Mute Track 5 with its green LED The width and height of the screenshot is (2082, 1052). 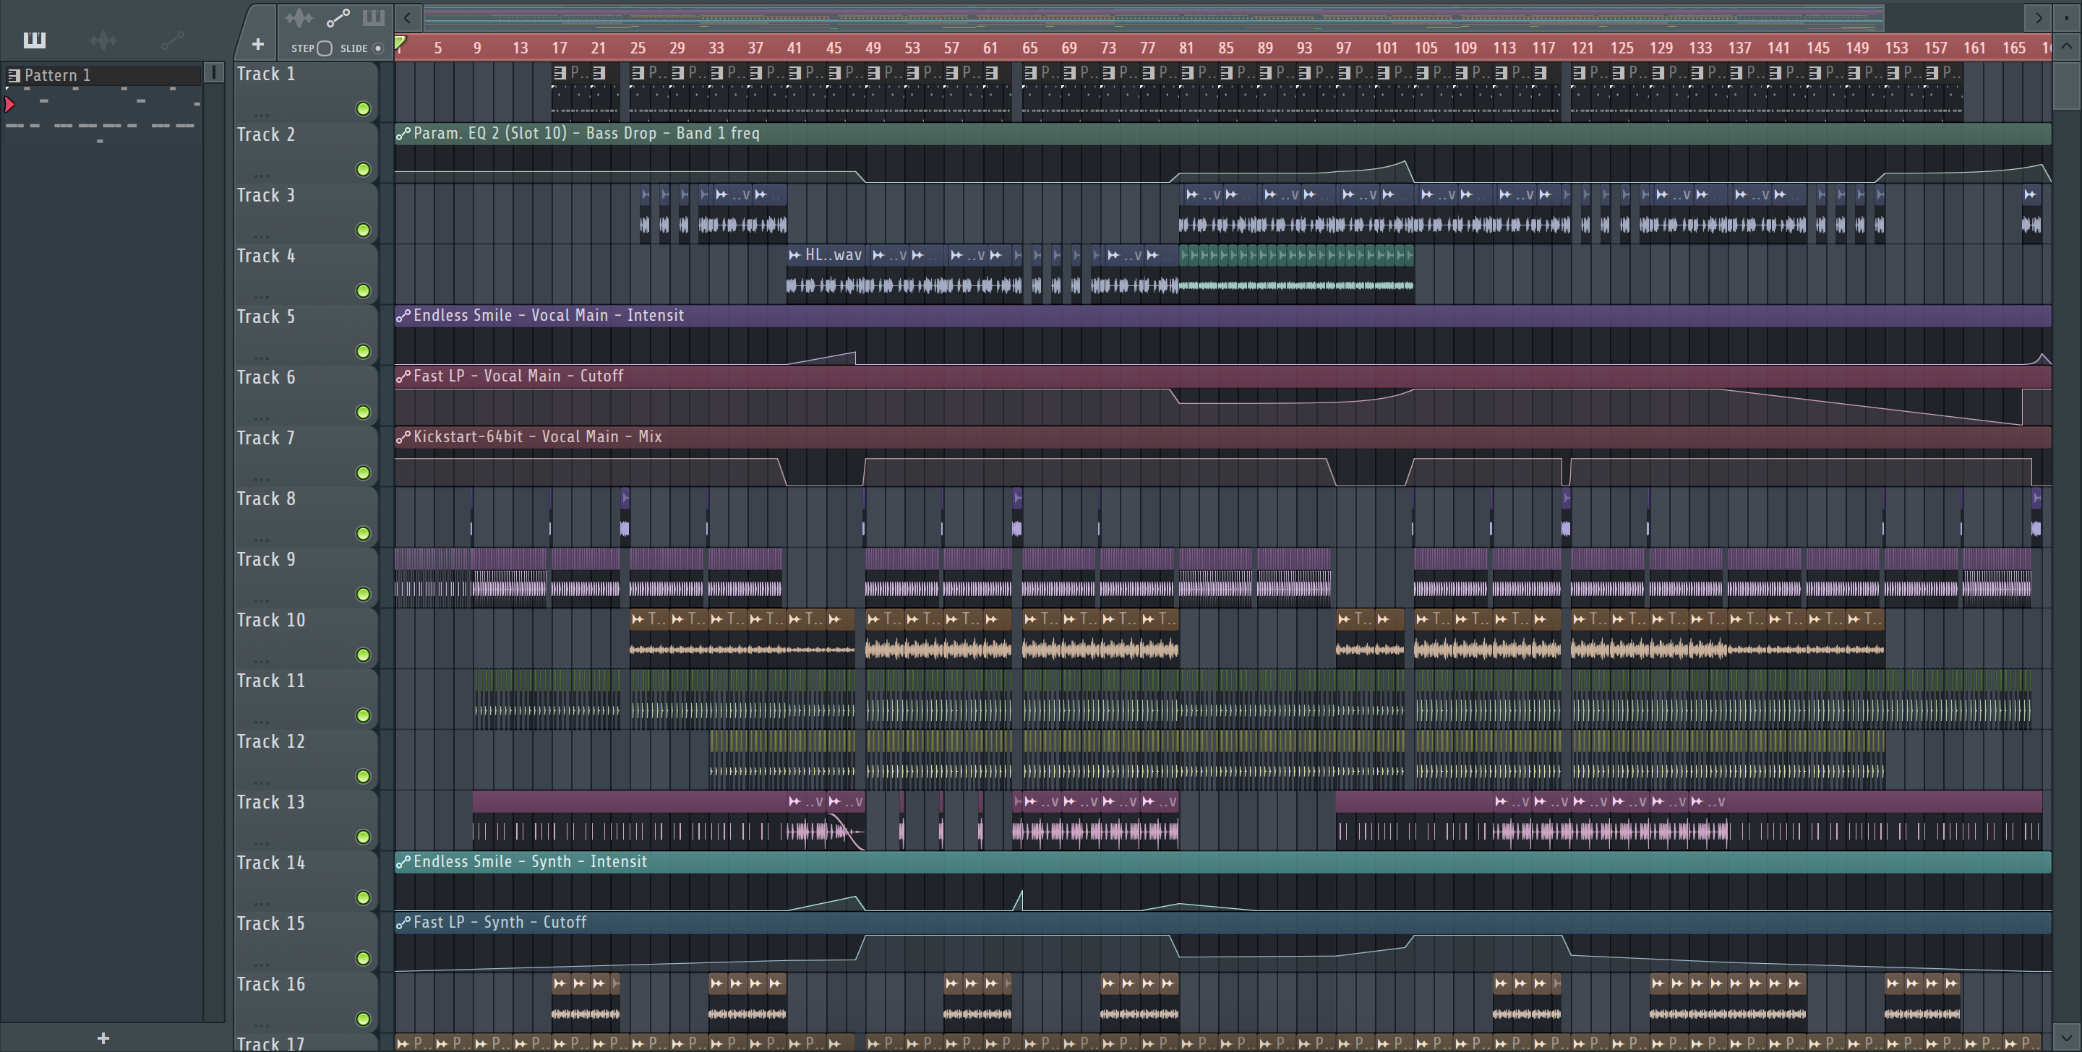363,351
